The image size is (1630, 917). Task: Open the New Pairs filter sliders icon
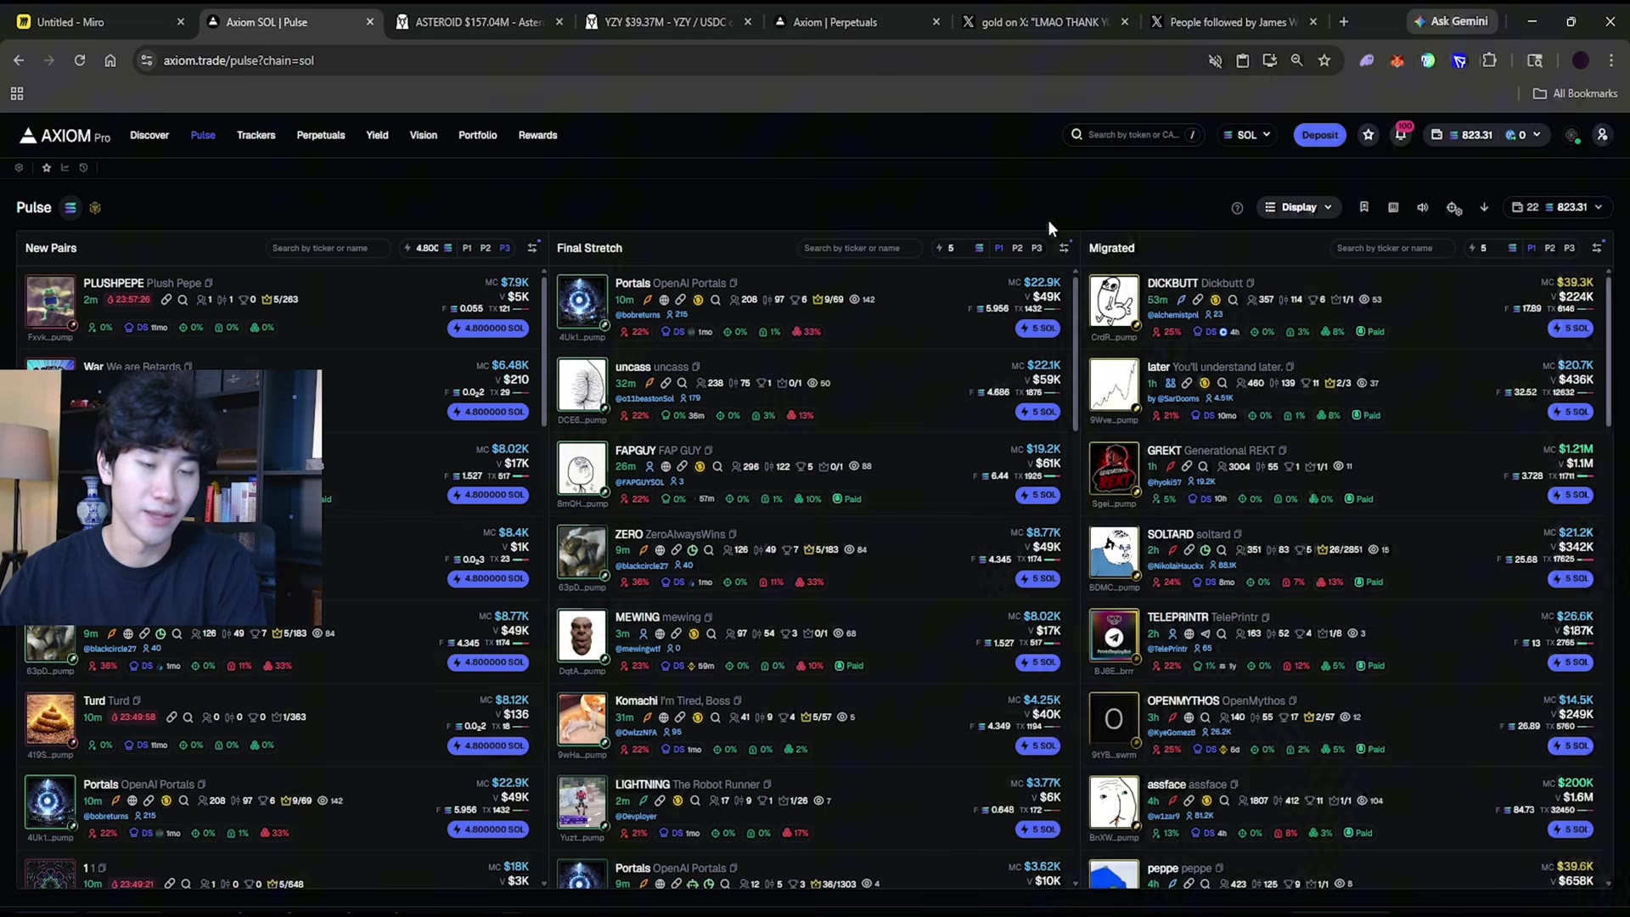532,248
